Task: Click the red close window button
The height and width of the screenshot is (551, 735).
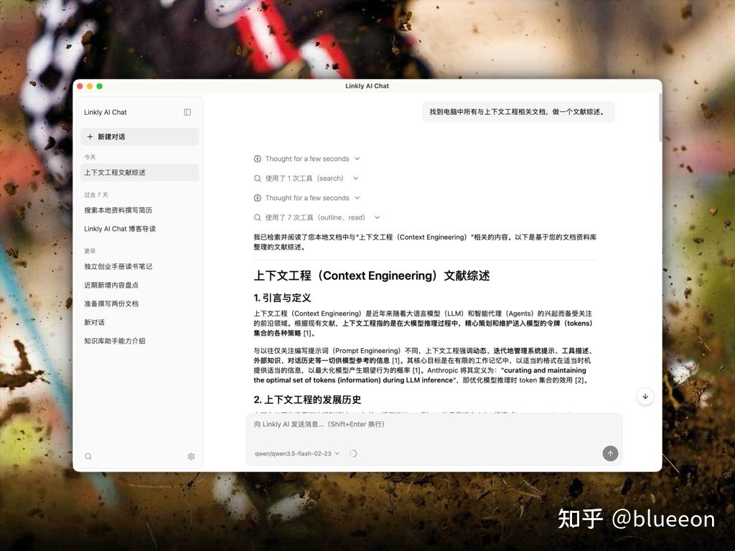Action: pos(80,86)
